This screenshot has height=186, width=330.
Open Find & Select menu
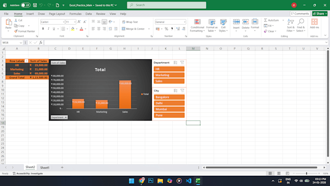(x=301, y=25)
